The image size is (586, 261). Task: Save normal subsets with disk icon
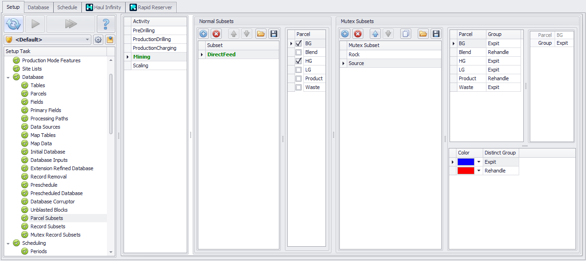274,34
